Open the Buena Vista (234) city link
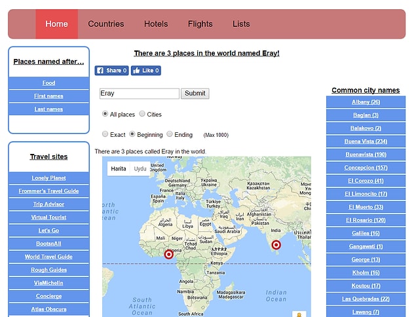The width and height of the screenshot is (416, 317). click(366, 141)
